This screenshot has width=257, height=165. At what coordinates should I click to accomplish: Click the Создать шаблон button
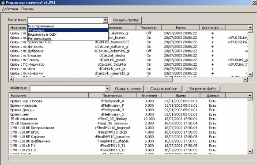164,89
